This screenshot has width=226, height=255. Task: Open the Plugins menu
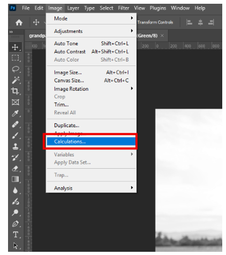pyautogui.click(x=158, y=8)
